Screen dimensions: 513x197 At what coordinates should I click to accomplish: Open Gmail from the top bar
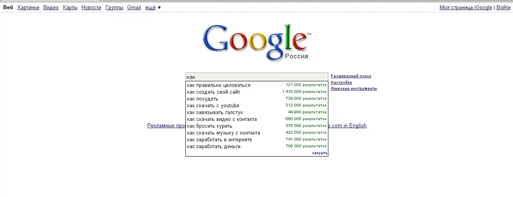[x=134, y=8]
